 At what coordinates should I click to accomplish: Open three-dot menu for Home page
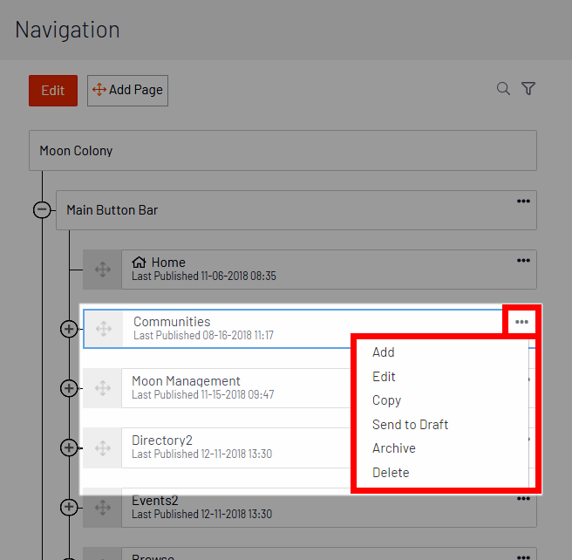pyautogui.click(x=523, y=261)
